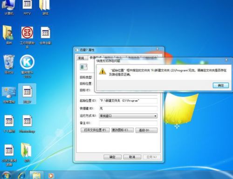Click the 快捷键 field showing 无
Viewport: 233px width, 179px height.
pos(128,108)
